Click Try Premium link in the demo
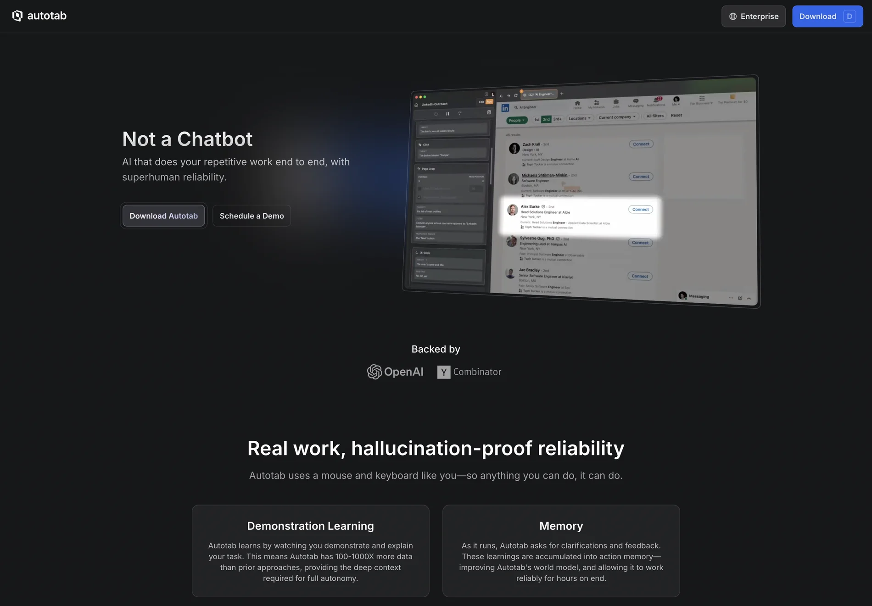Viewport: 872px width, 606px height. (x=733, y=99)
